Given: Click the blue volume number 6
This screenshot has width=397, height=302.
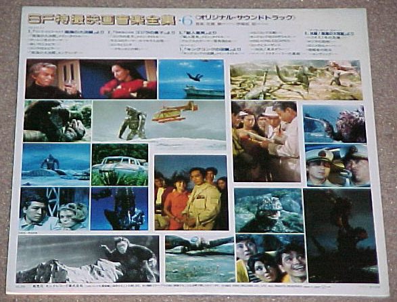Looking at the screenshot, I should [188, 21].
